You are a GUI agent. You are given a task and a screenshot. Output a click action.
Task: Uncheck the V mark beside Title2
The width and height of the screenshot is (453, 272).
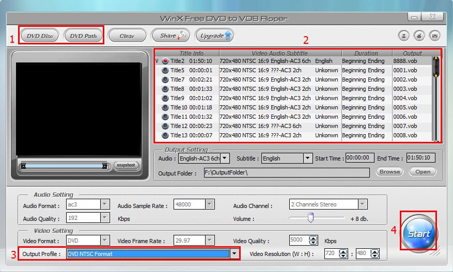pyautogui.click(x=157, y=61)
